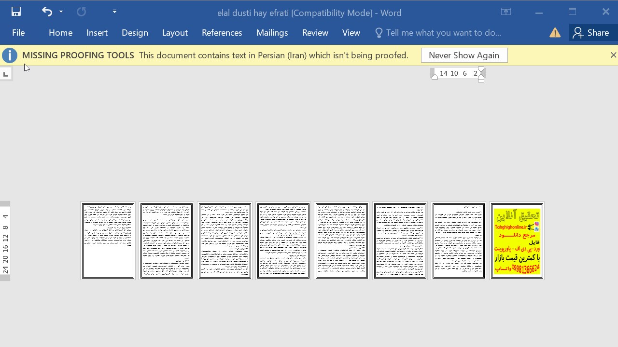Switch to the Home tab
Viewport: 618px width, 347px height.
(60, 33)
